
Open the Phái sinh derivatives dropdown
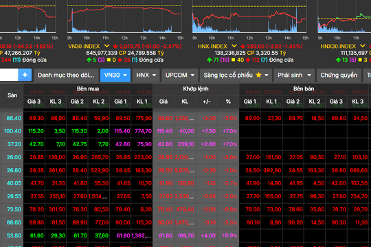(x=294, y=75)
